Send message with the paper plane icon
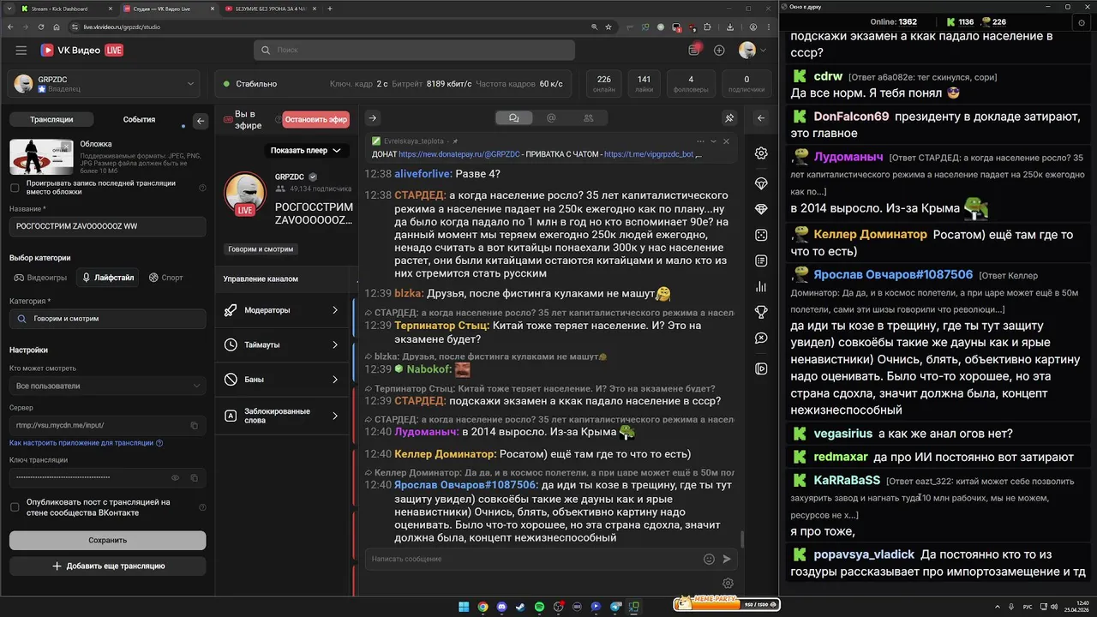1097x617 pixels. [727, 559]
